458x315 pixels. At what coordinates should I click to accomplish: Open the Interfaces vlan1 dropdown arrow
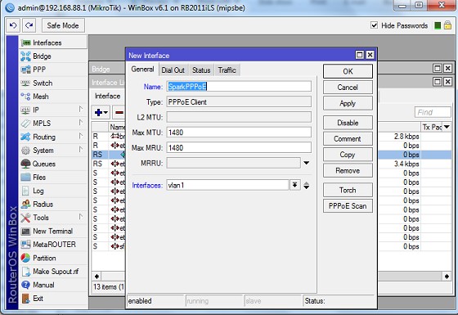click(x=295, y=185)
